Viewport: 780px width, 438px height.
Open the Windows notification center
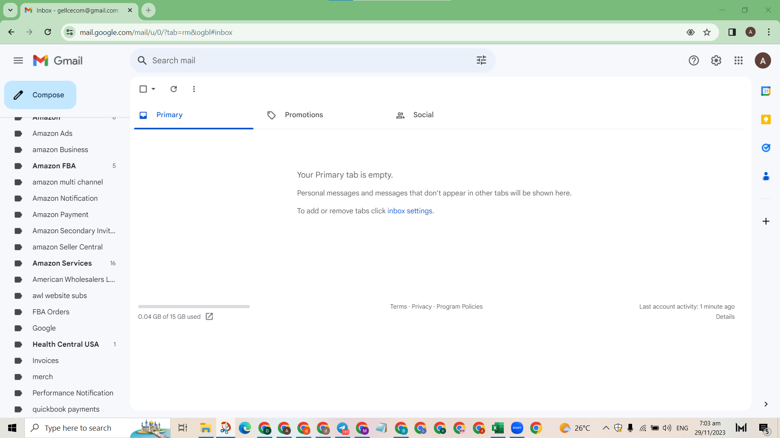[x=764, y=428]
